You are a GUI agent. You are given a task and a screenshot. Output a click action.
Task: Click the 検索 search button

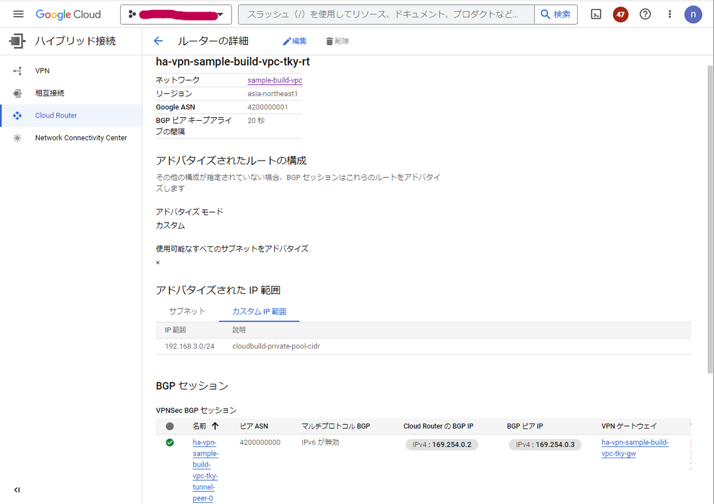(x=556, y=14)
